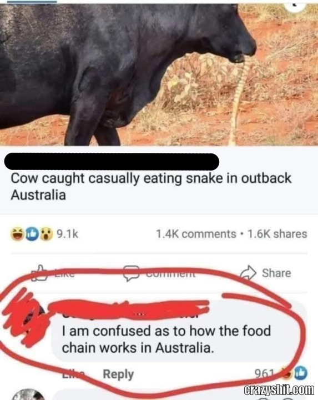
Task: Click the blue like icon next to 961
Action: (x=301, y=373)
